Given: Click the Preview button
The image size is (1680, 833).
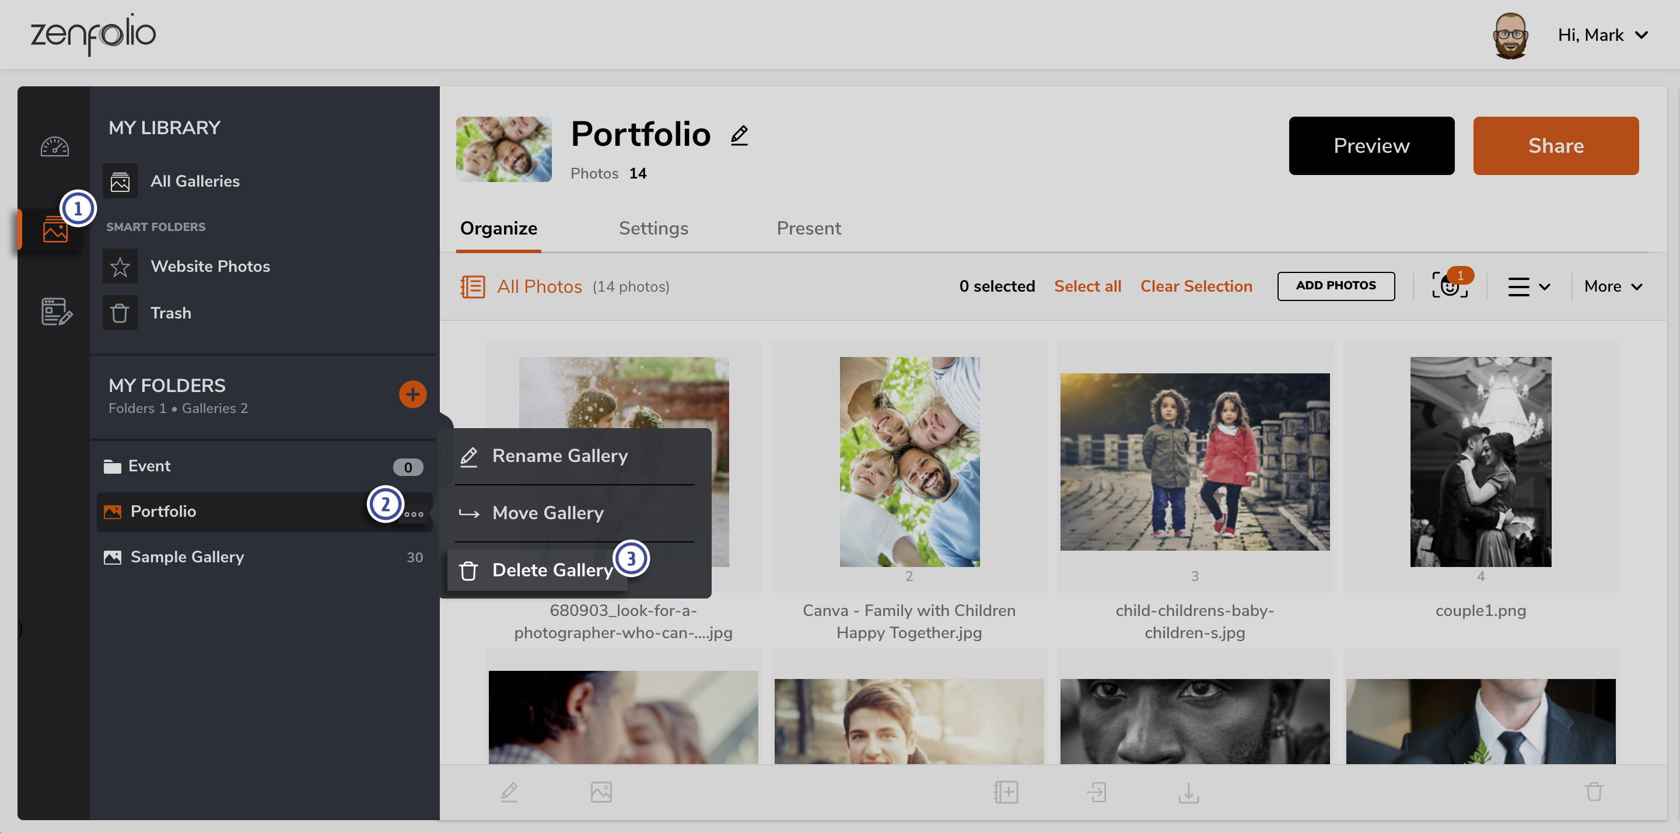Looking at the screenshot, I should (x=1371, y=145).
